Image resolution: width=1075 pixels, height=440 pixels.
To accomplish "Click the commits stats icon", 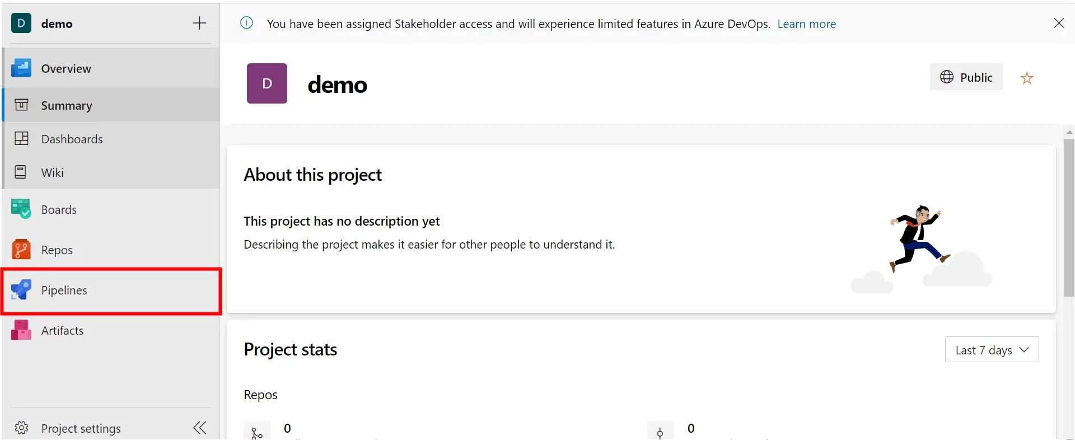I will click(660, 431).
